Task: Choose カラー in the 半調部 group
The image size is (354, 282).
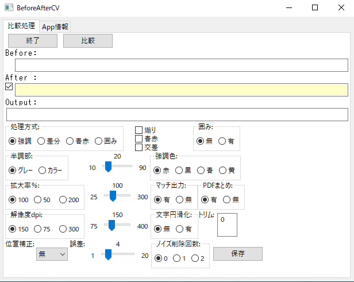Action: point(43,170)
